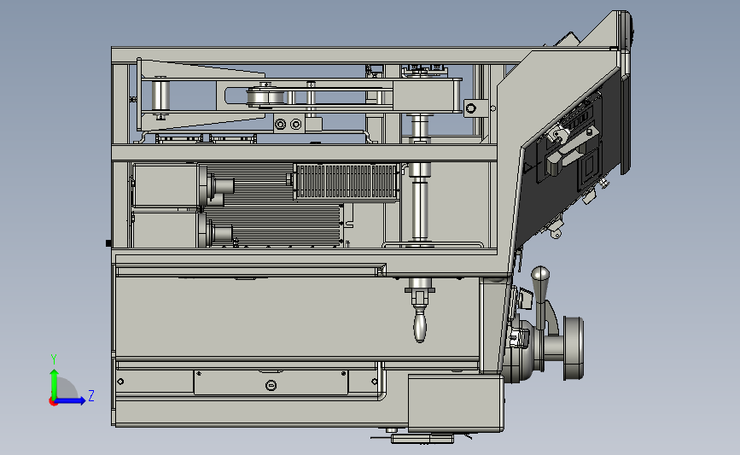The width and height of the screenshot is (740, 455).
Task: Select the left roller inside the belt arm
Action: point(160,96)
